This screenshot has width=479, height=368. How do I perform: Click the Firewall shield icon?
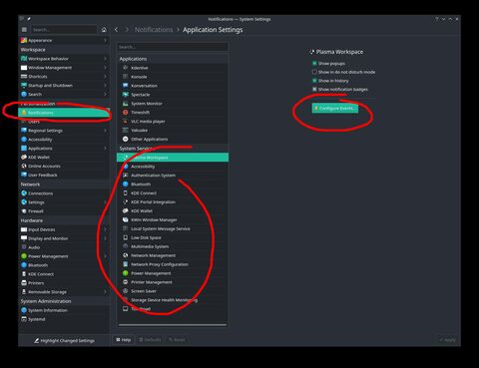pos(24,211)
